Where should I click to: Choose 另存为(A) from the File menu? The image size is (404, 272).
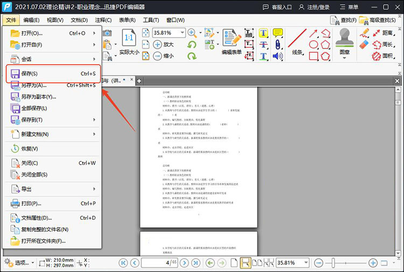tap(52, 85)
